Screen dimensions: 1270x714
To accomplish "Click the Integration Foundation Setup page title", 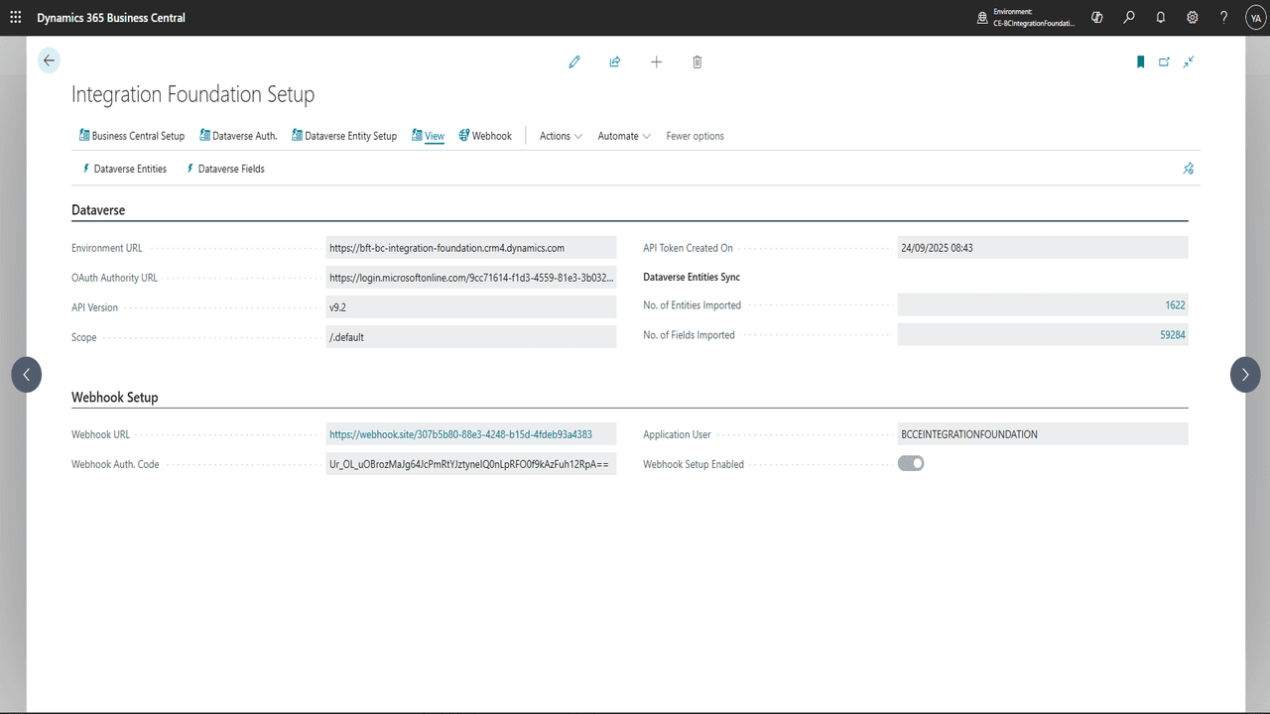I will point(193,95).
